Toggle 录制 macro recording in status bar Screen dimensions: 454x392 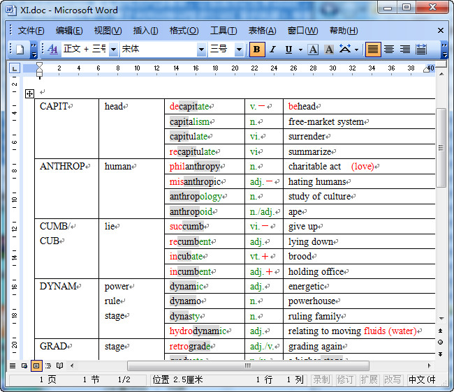pyautogui.click(x=322, y=379)
